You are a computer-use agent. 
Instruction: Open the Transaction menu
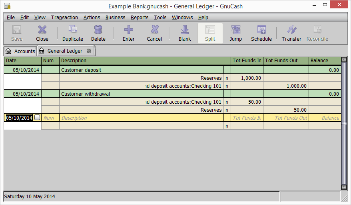click(x=64, y=18)
